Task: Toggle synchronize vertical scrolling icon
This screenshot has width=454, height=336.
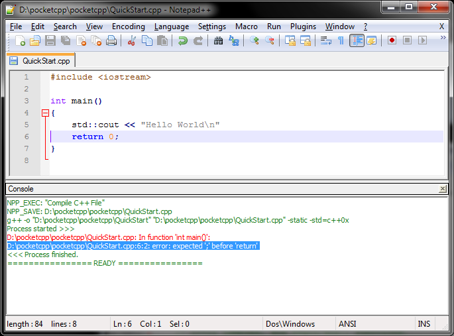Action: (290, 40)
